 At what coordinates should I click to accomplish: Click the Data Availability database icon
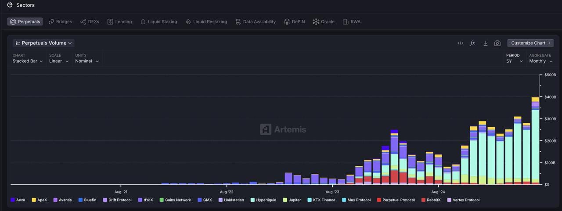coord(238,21)
